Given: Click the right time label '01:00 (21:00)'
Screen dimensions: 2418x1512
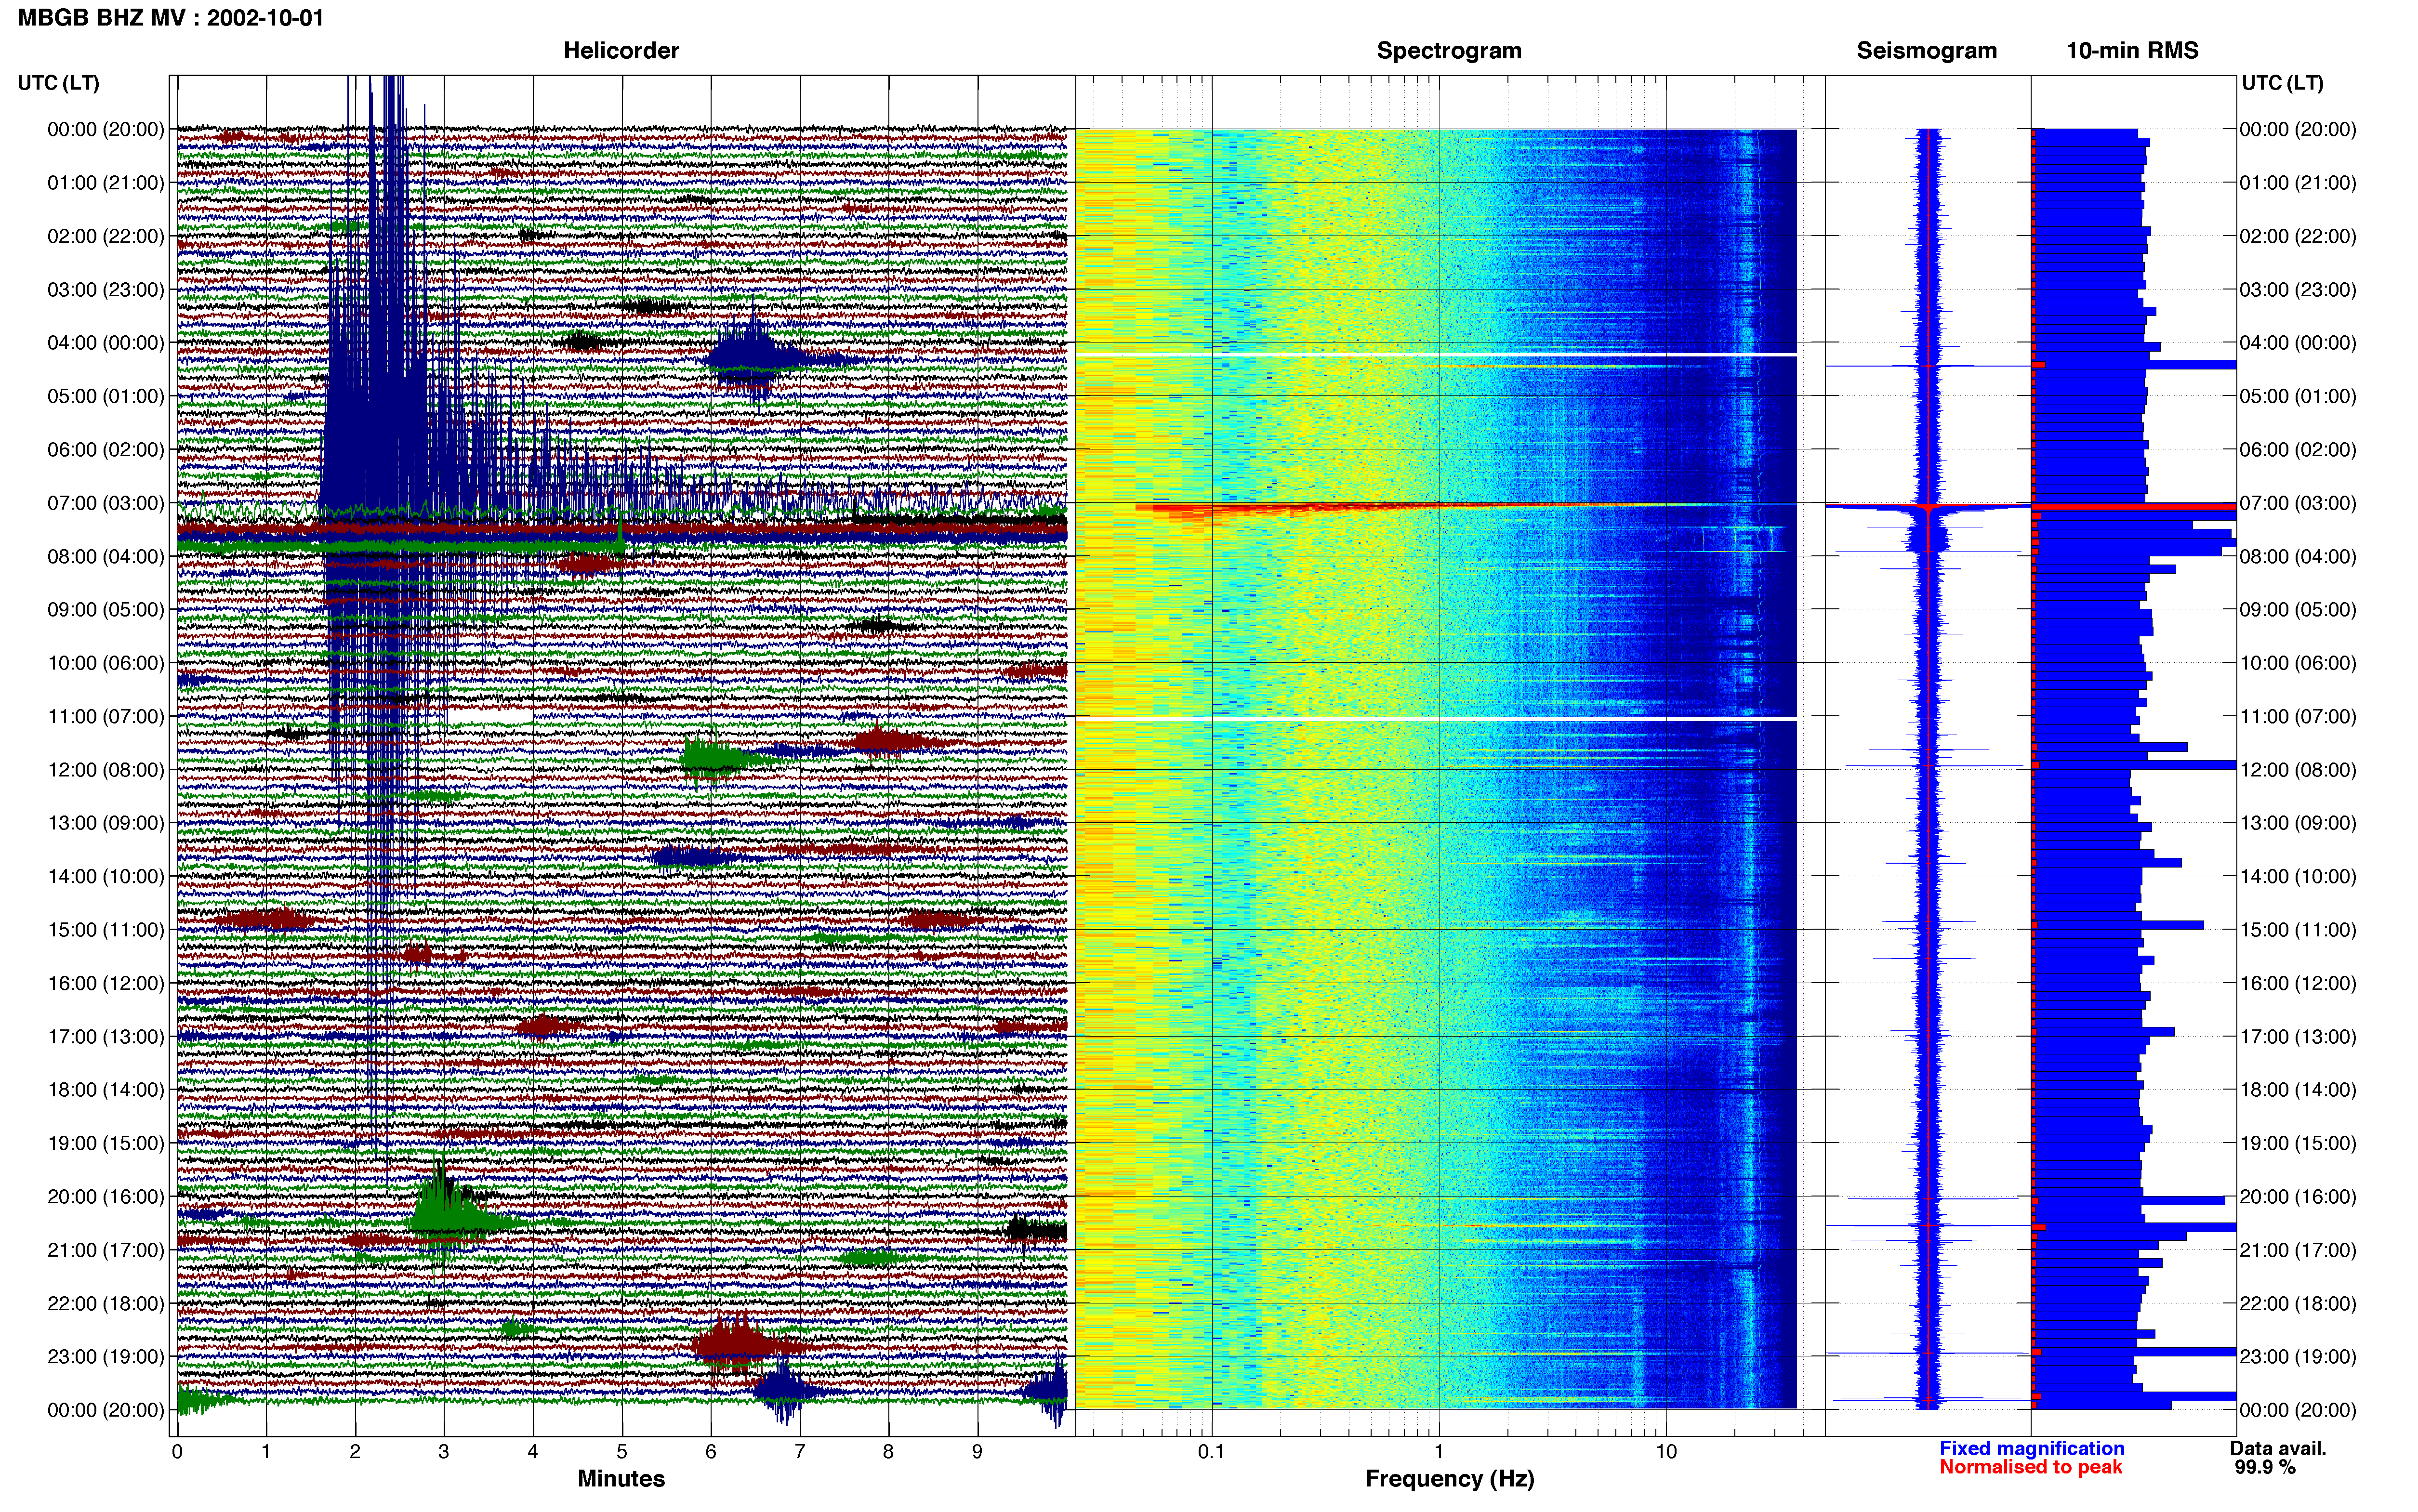Looking at the screenshot, I should (2298, 182).
